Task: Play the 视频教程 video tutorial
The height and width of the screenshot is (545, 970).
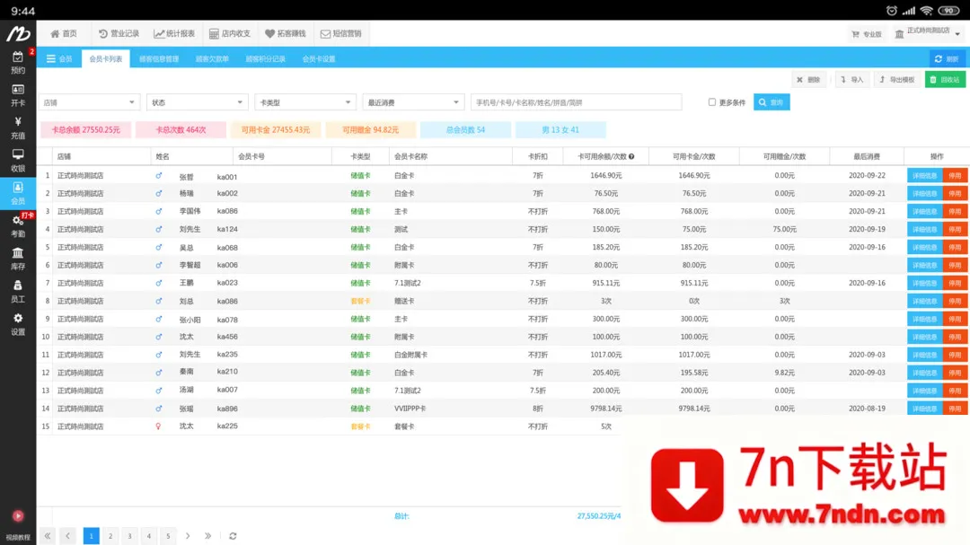Action: pos(18,521)
